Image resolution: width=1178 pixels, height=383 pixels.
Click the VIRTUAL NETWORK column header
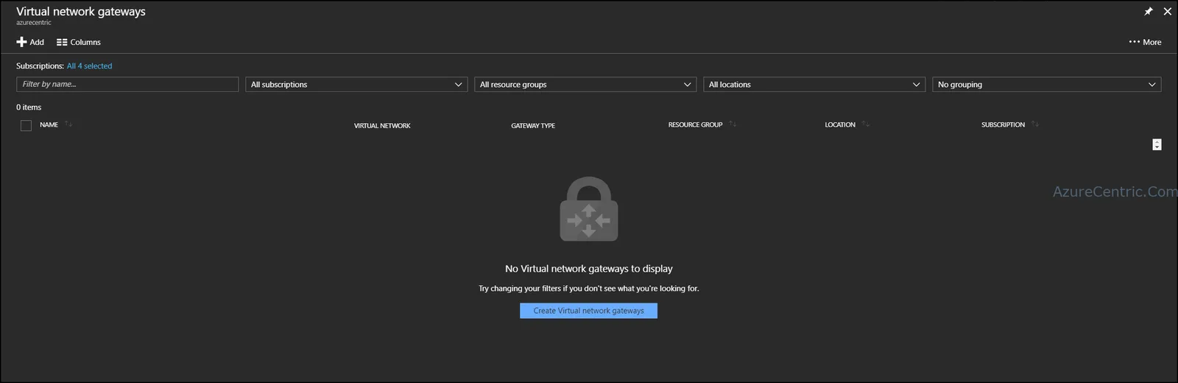tap(382, 126)
